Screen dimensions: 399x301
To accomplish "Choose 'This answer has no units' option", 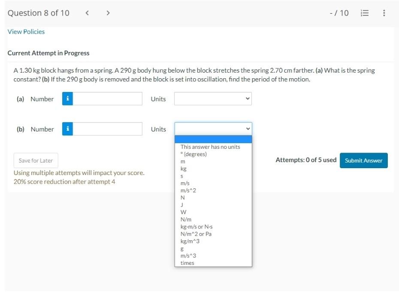I will point(213,147).
